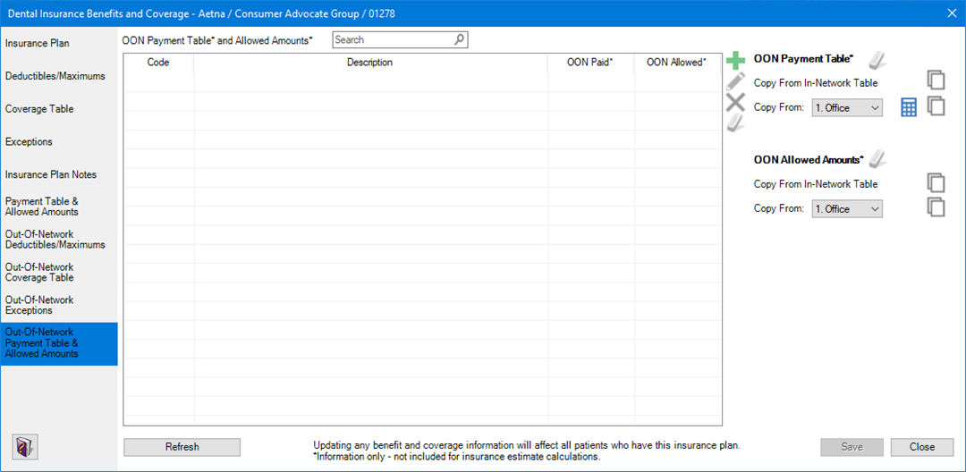The width and height of the screenshot is (966, 472).
Task: Click the eraser icon beside OON Allowed Amounts
Action: click(877, 160)
